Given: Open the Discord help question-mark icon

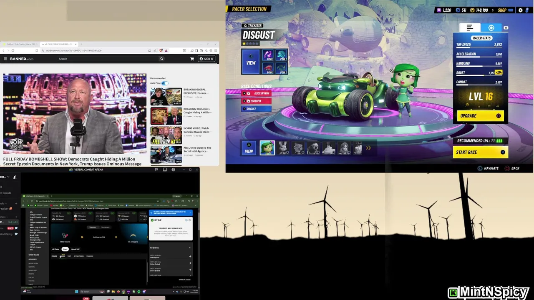Looking at the screenshot, I should 173,170.
